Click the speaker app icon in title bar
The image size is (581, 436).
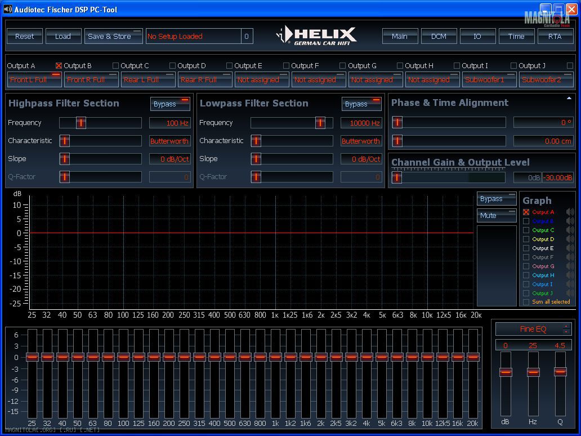(7, 9)
